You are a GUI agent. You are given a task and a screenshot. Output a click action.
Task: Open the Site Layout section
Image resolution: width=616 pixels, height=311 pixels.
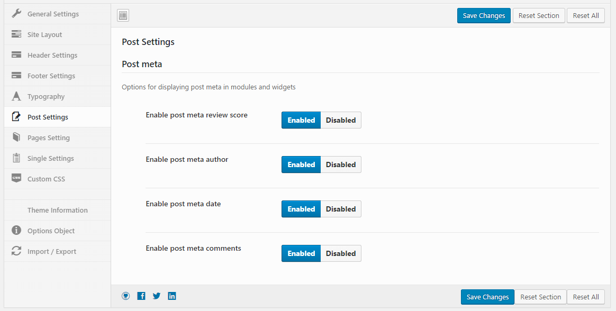pyautogui.click(x=45, y=34)
